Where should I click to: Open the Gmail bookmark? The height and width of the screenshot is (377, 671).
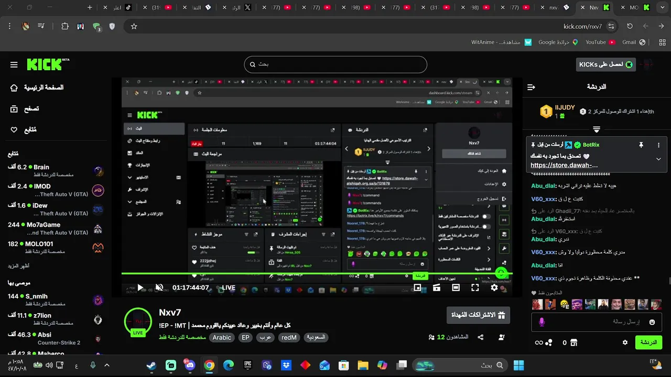point(633,42)
